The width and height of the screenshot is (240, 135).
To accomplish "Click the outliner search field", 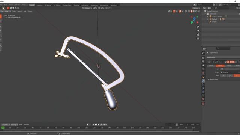I will coord(222,8).
